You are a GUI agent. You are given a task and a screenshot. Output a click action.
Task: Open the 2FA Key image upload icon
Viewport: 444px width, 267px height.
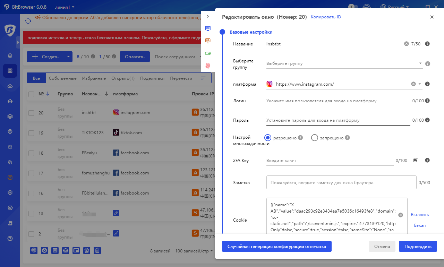[416, 160]
